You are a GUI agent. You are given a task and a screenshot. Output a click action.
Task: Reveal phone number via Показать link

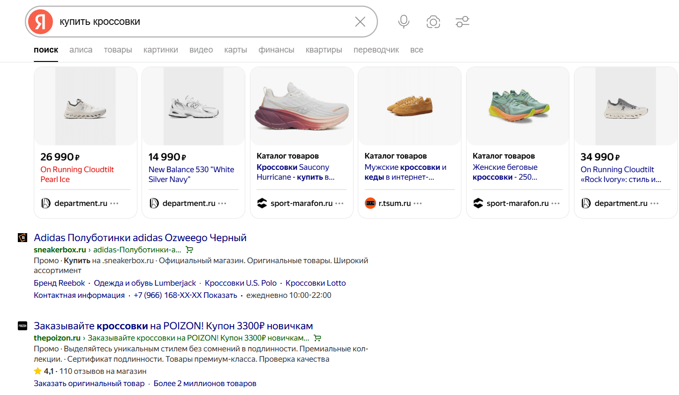point(220,295)
